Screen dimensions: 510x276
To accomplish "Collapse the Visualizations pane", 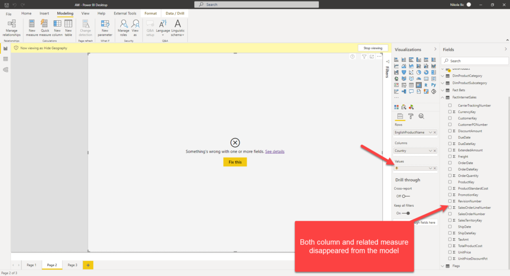I will tap(435, 49).
